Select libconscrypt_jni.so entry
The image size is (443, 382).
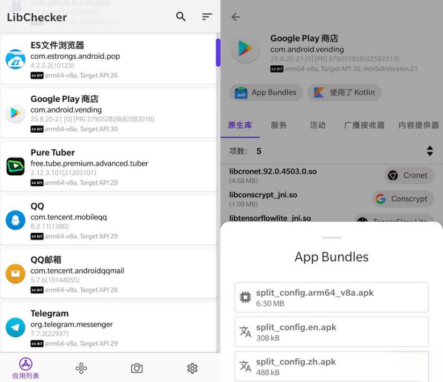pos(331,199)
